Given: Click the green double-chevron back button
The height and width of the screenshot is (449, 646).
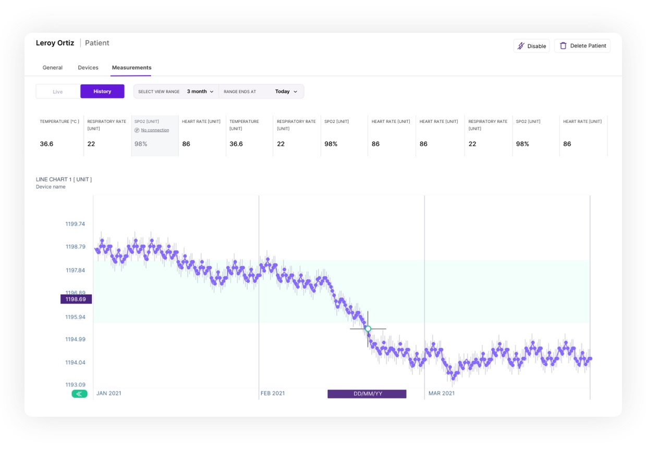Looking at the screenshot, I should pos(79,394).
